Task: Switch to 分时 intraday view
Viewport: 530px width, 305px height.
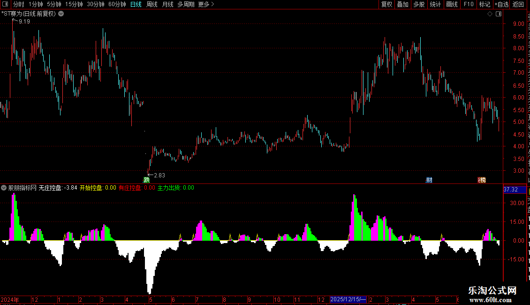Action: click(x=19, y=4)
